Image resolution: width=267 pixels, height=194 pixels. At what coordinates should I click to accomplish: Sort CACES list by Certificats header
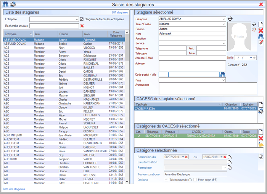click(179, 104)
